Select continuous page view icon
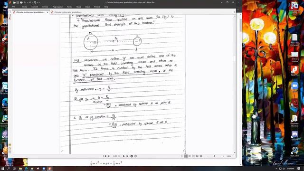This screenshot has width=304, height=171. point(186,156)
